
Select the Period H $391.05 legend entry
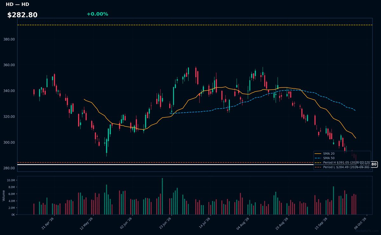[x=342, y=162]
